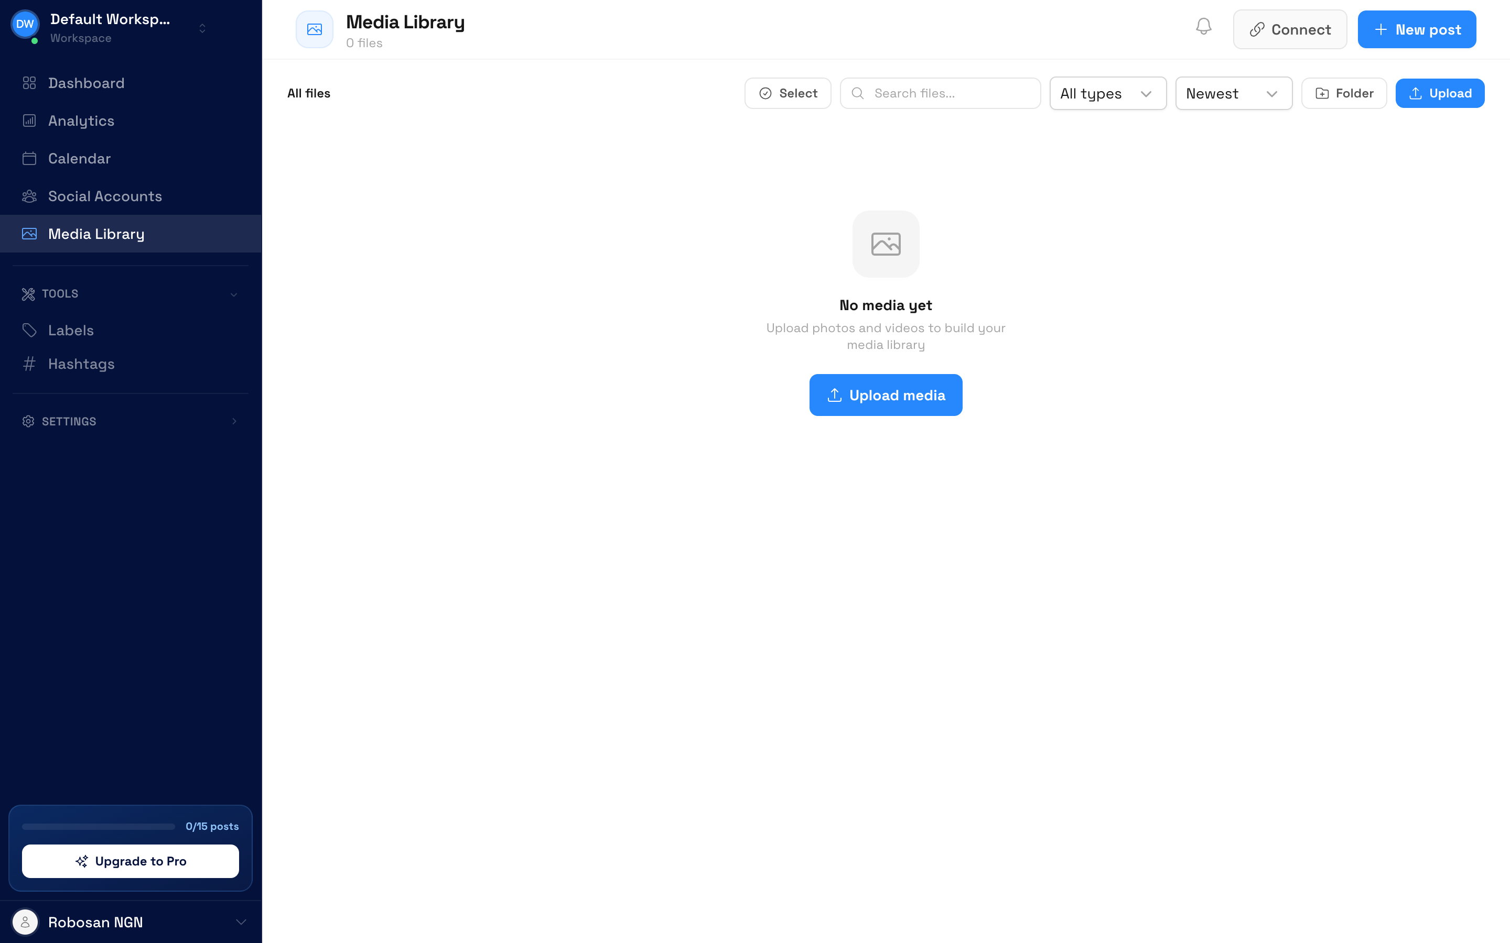This screenshot has height=943, width=1510.
Task: Open Hashtags tool
Action: (x=81, y=364)
